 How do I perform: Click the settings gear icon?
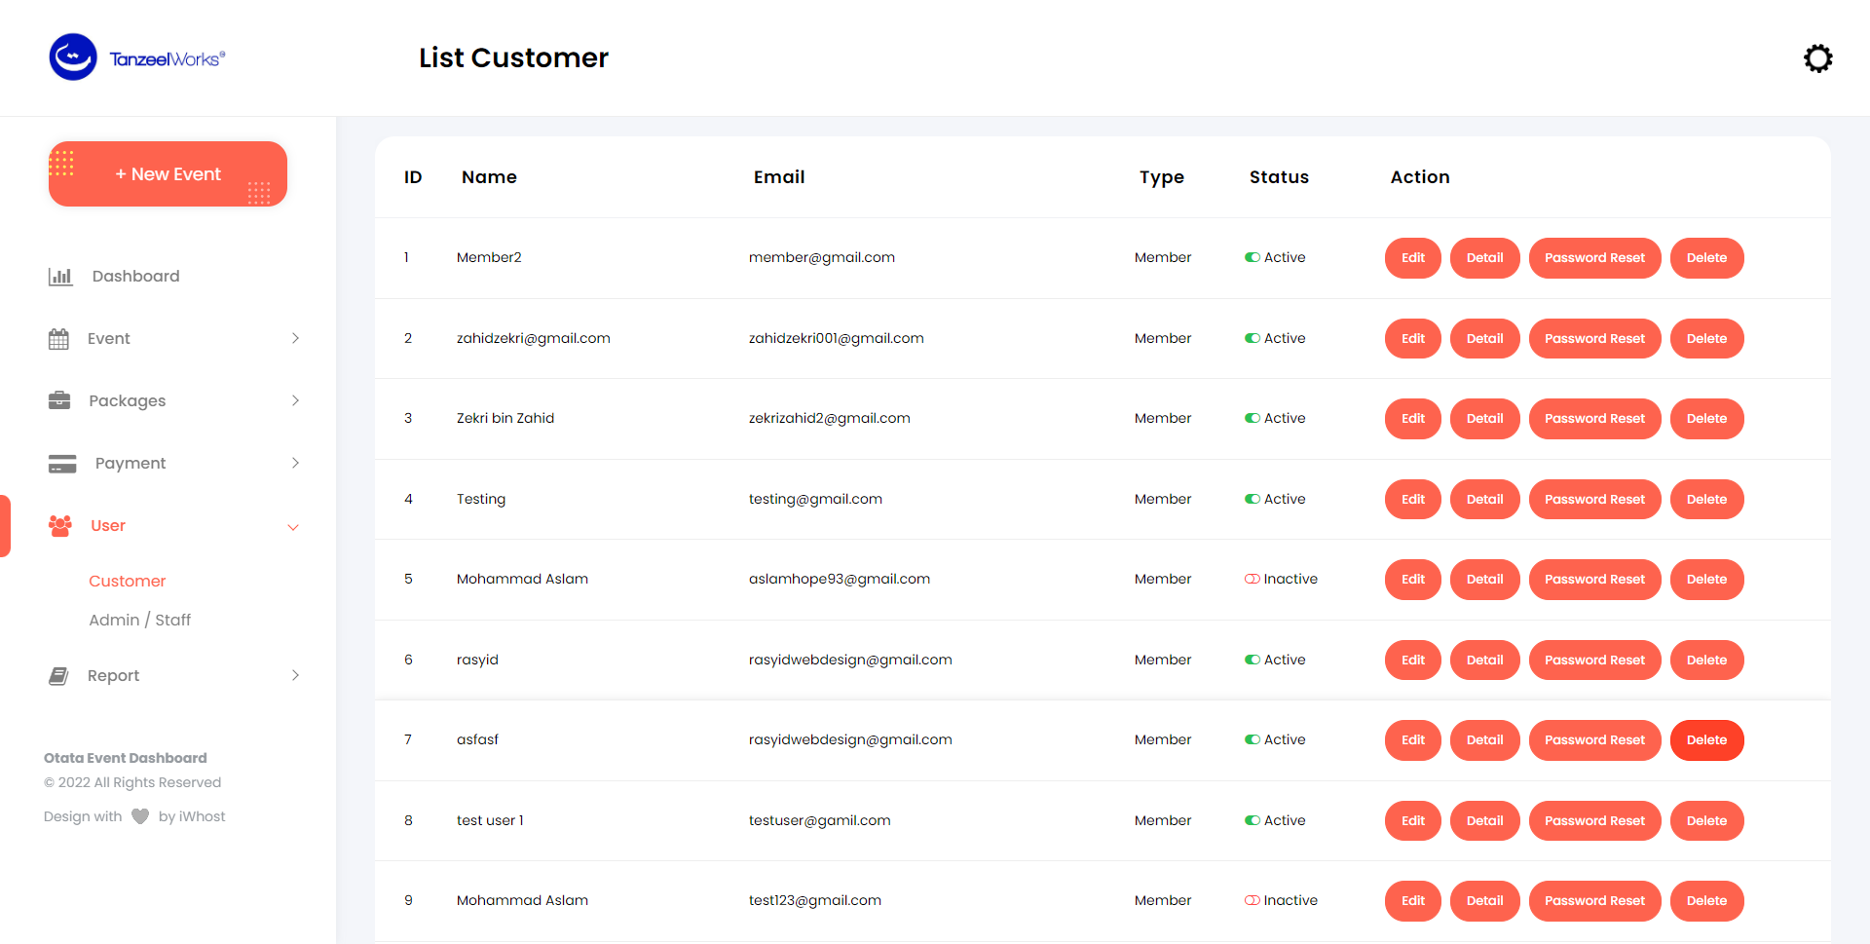pyautogui.click(x=1817, y=58)
